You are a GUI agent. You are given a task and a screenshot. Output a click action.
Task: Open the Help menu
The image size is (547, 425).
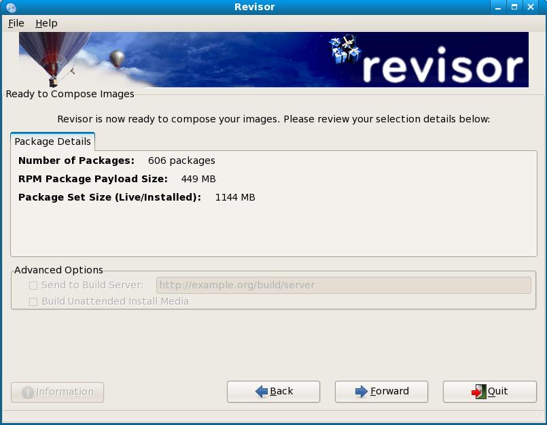(x=46, y=23)
